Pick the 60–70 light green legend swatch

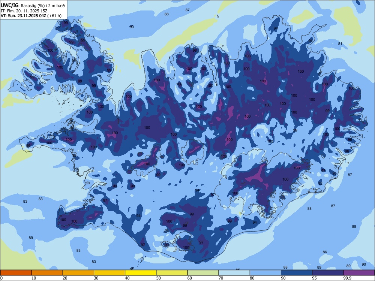[203, 273]
